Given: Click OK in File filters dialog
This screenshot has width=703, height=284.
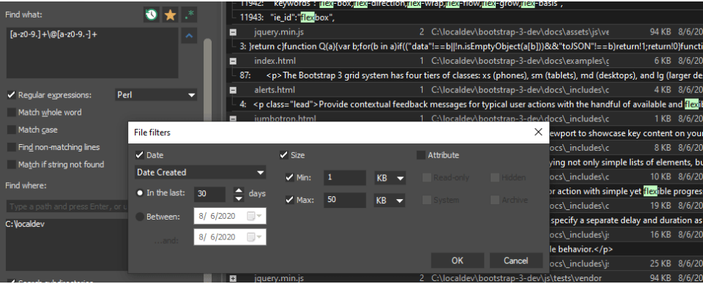Looking at the screenshot, I should click(457, 261).
